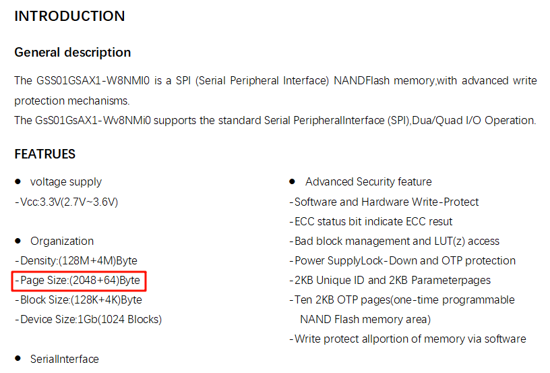Image resolution: width=550 pixels, height=373 pixels.
Task: Click Software and Hardware Write-Protect line
Action: click(x=384, y=202)
